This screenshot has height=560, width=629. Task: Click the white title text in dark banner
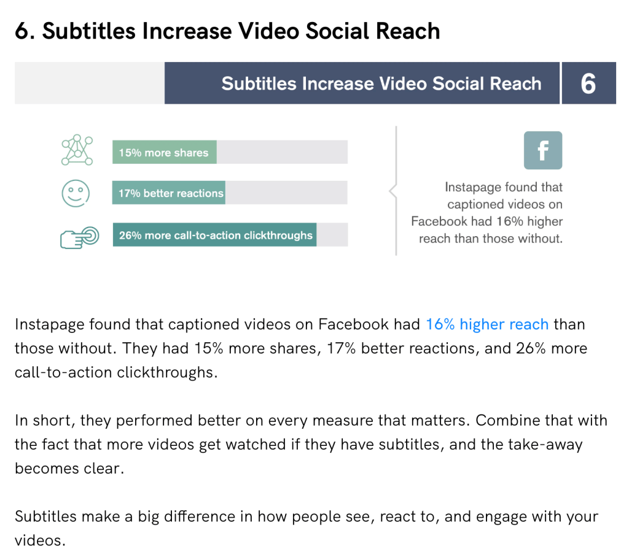tap(381, 83)
